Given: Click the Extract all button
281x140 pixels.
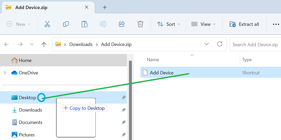Looking at the screenshot, I should (x=244, y=24).
